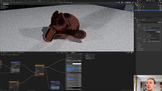Screen dimensions: 162x91
Task: Switch viewport shading to Solid
Action: point(128,3)
